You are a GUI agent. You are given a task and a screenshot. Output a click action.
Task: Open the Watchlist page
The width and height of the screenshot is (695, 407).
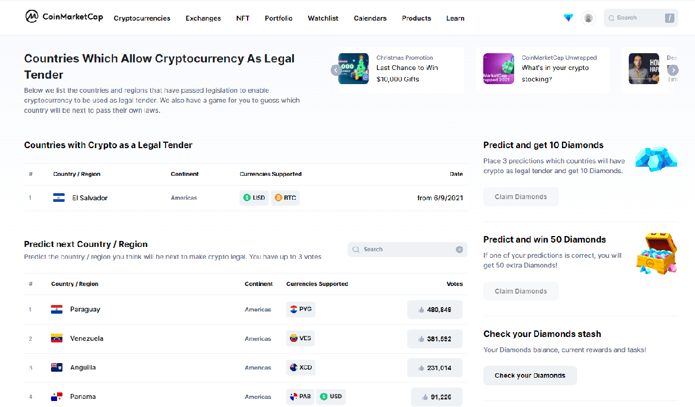coord(323,18)
